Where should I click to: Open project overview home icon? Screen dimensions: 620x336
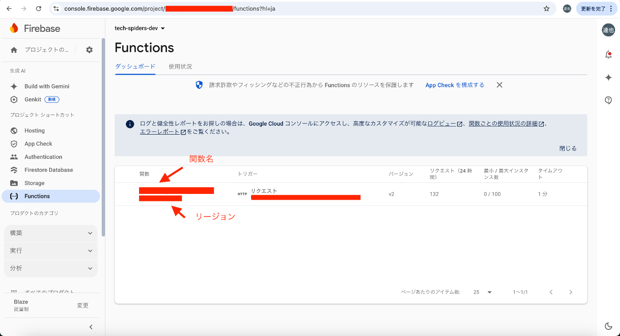click(14, 50)
